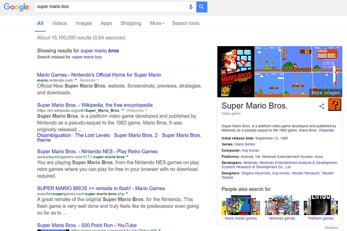Open the NES box art cover image
Screen dimensions: 347x231
[236, 72]
